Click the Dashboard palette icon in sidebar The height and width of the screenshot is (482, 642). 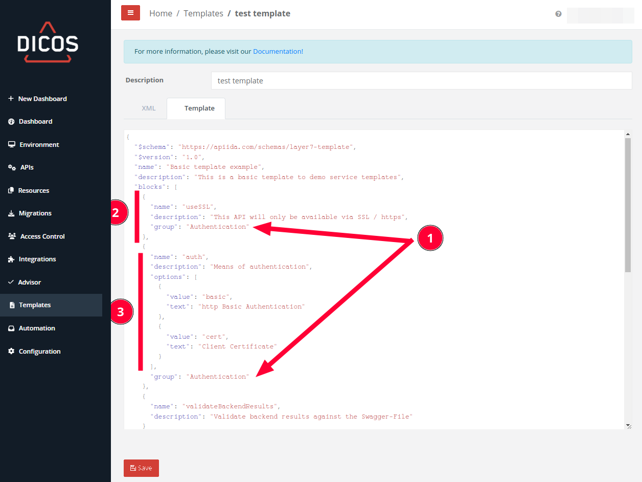point(11,121)
